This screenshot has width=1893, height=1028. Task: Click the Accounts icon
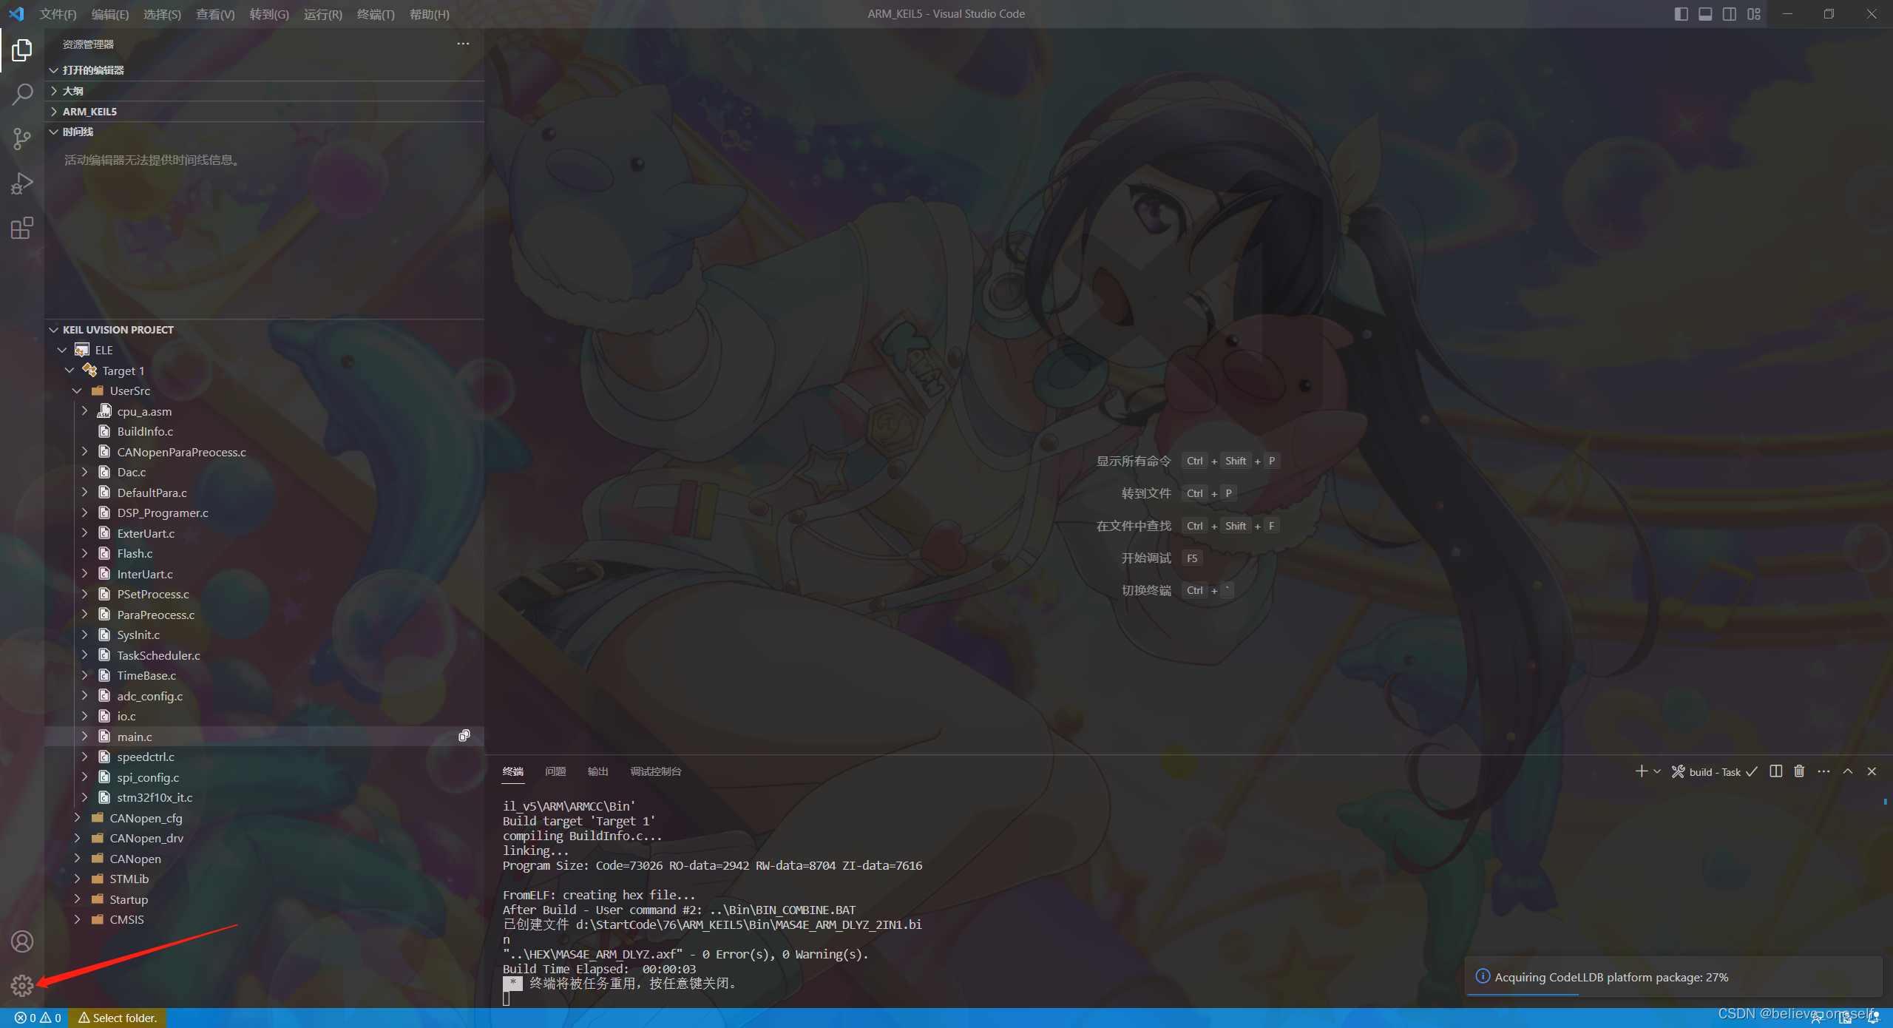[x=22, y=941]
